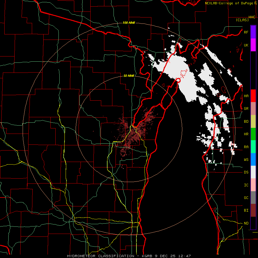This screenshot has height=258, width=258.
Task: Select the light pink IC color swatch
Action: (x=253, y=185)
